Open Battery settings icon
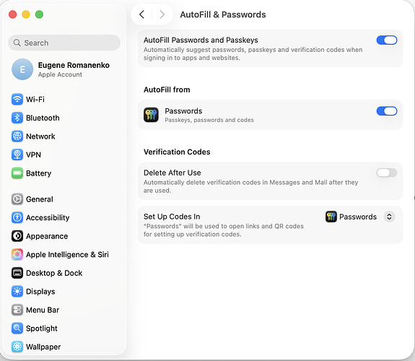 [17, 173]
